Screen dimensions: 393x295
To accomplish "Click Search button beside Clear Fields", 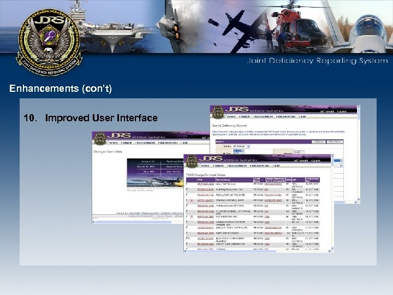I will click(x=319, y=141).
